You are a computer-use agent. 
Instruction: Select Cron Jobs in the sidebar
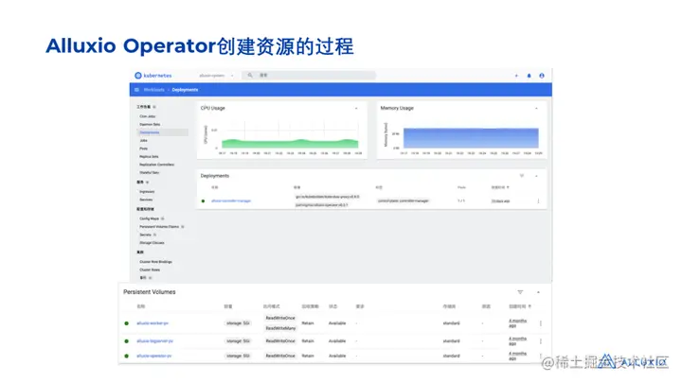click(x=148, y=116)
